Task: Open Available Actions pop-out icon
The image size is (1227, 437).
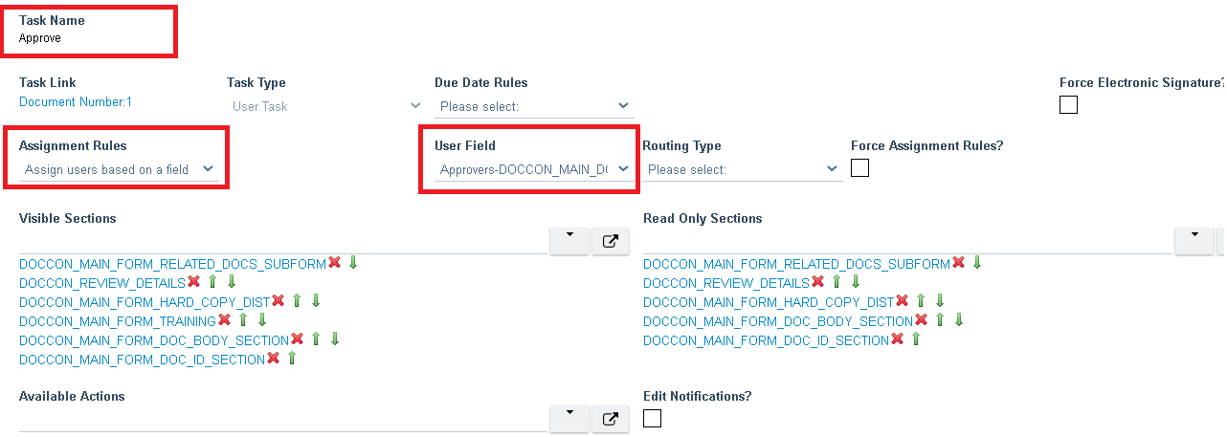Action: click(610, 419)
